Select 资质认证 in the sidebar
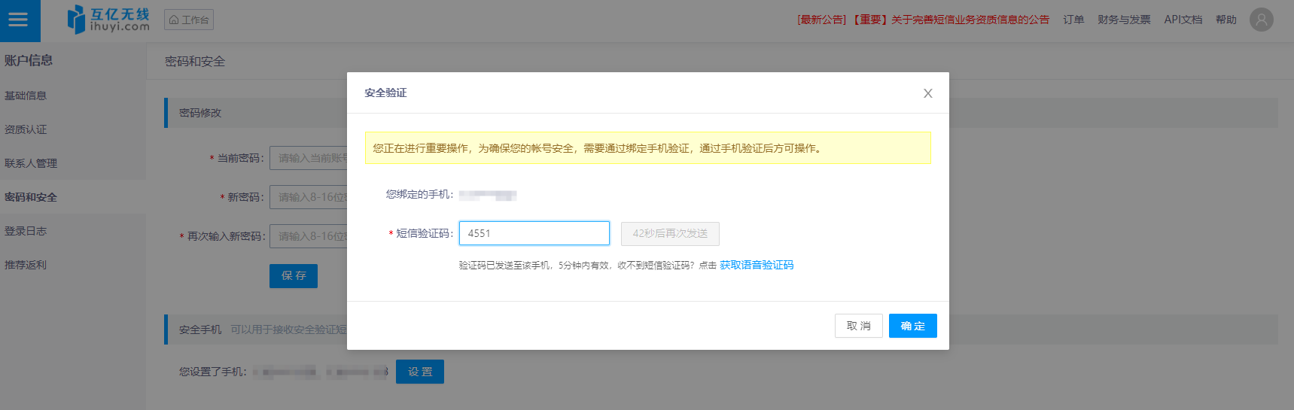Image resolution: width=1294 pixels, height=410 pixels. click(26, 129)
